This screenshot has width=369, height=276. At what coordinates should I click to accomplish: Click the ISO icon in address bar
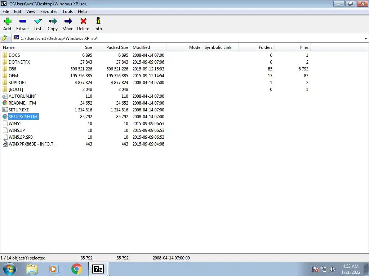tap(16, 38)
